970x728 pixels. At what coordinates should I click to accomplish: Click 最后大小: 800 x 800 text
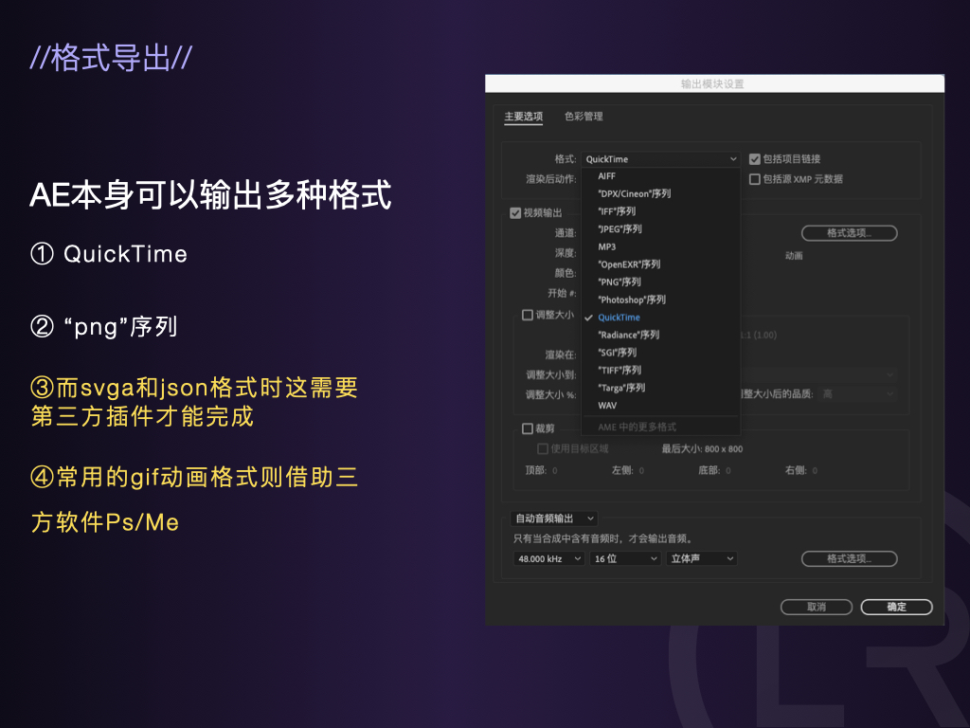pos(702,448)
